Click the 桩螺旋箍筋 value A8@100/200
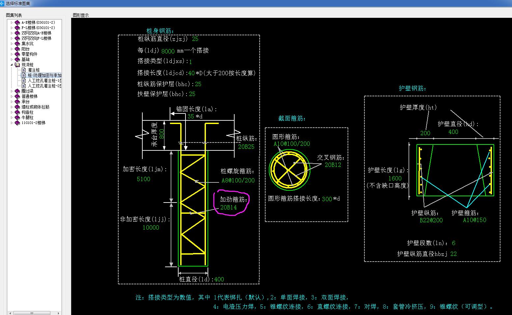The height and width of the screenshot is (315, 512). (x=238, y=180)
